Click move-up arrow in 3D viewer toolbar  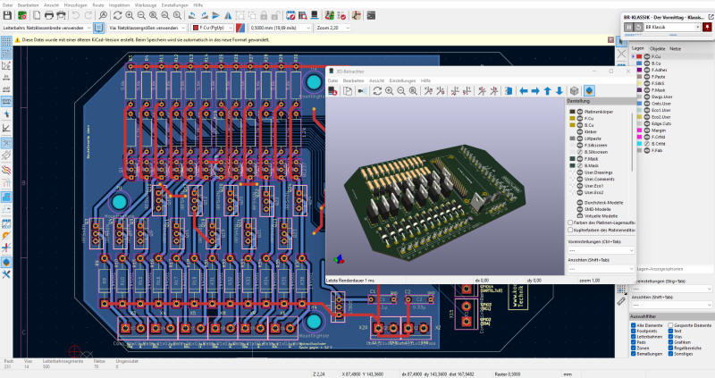(x=548, y=90)
